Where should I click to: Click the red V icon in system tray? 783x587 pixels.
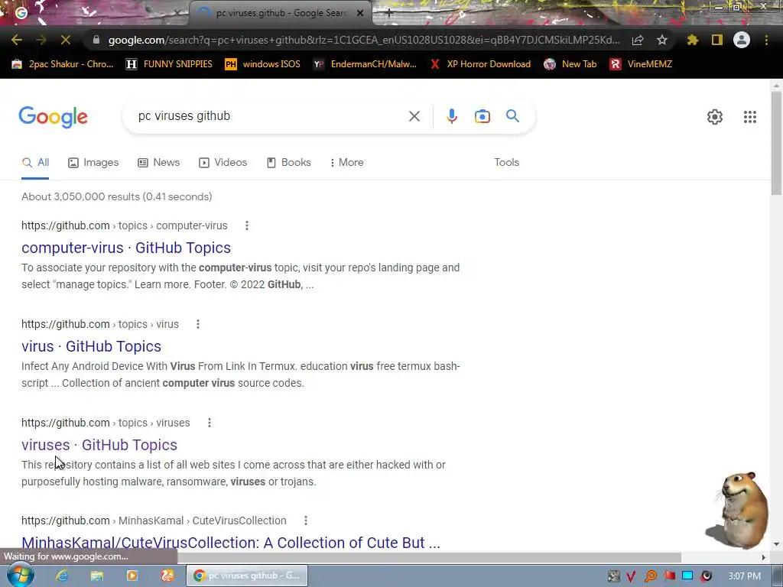pyautogui.click(x=631, y=576)
